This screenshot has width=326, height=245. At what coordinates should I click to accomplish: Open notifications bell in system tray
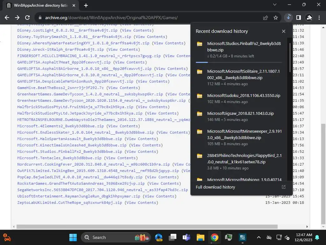[317, 237]
